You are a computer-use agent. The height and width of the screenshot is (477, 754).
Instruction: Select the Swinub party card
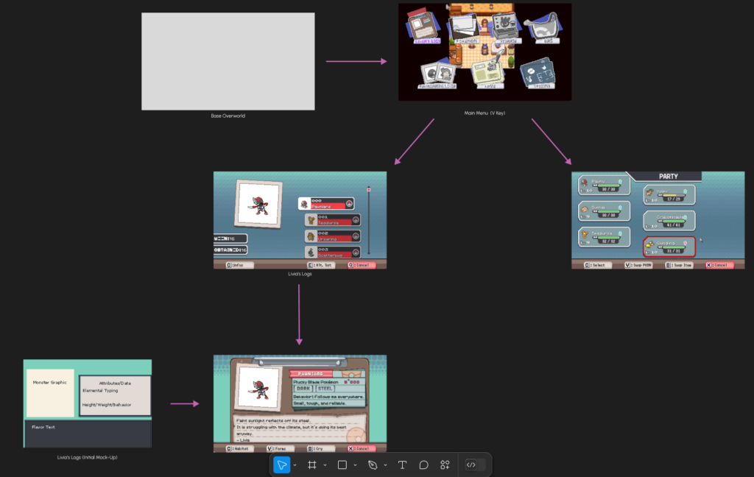(604, 211)
